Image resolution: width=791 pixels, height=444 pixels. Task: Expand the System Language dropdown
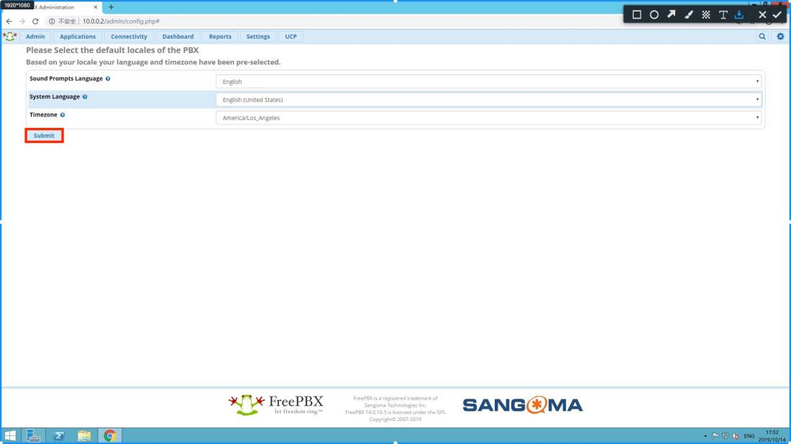click(488, 100)
